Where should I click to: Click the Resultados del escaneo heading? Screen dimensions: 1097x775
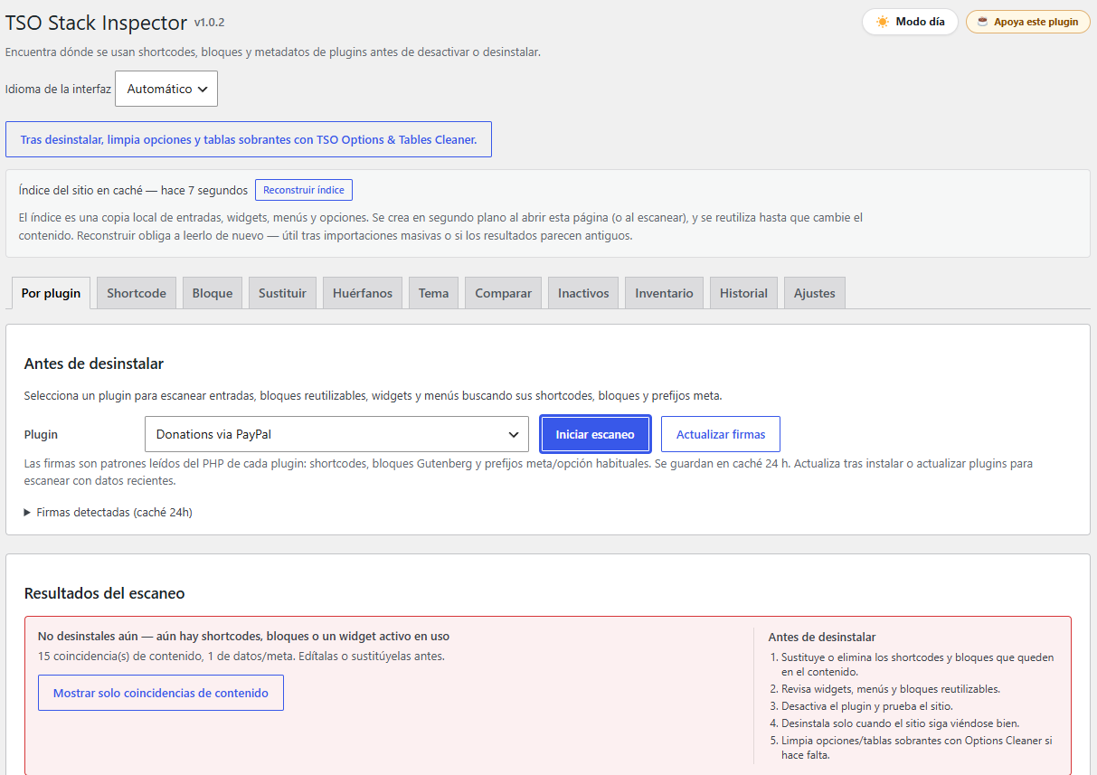point(105,593)
